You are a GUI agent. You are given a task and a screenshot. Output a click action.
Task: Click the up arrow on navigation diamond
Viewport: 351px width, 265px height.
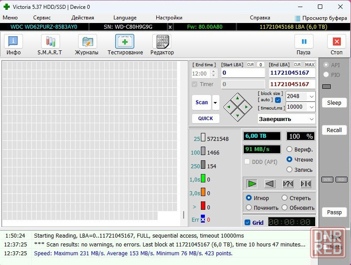pyautogui.click(x=238, y=98)
